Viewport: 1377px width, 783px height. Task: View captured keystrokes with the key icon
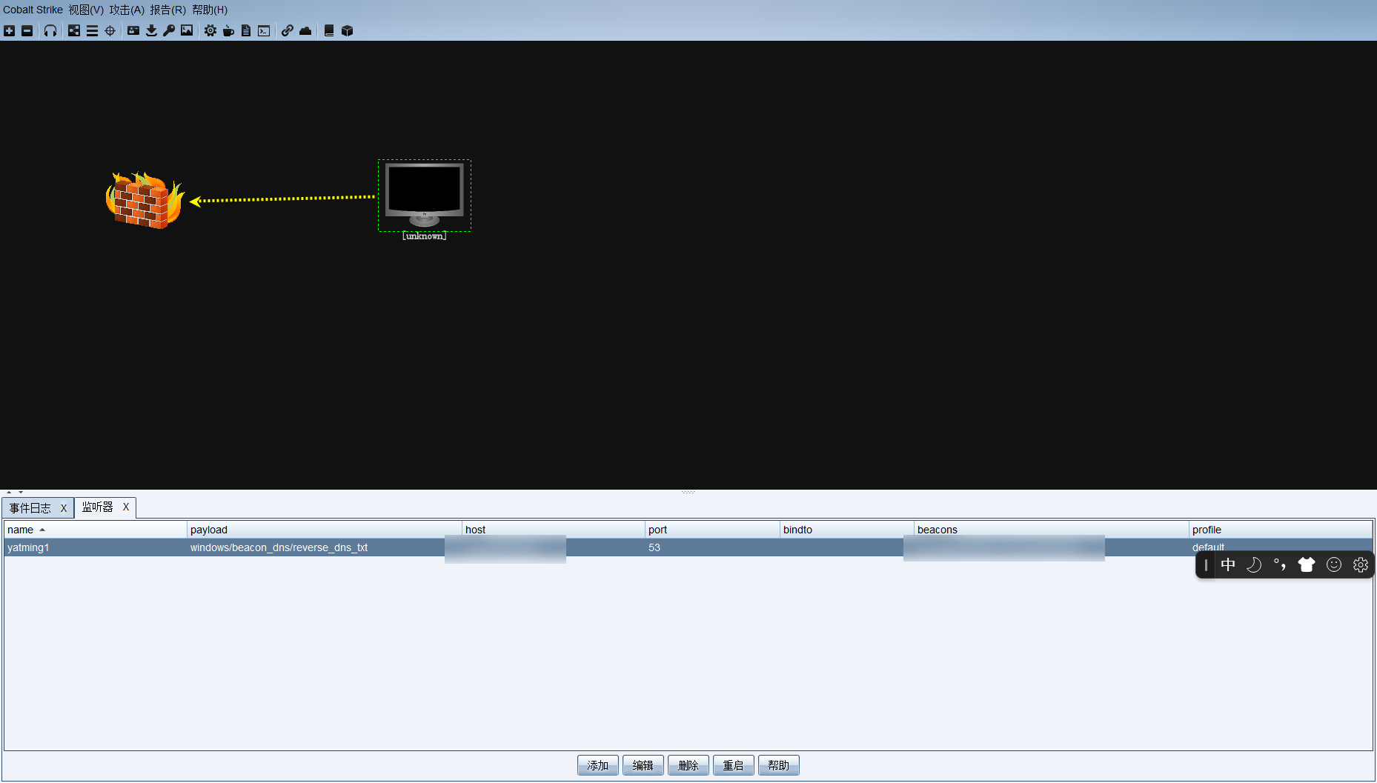tap(169, 30)
